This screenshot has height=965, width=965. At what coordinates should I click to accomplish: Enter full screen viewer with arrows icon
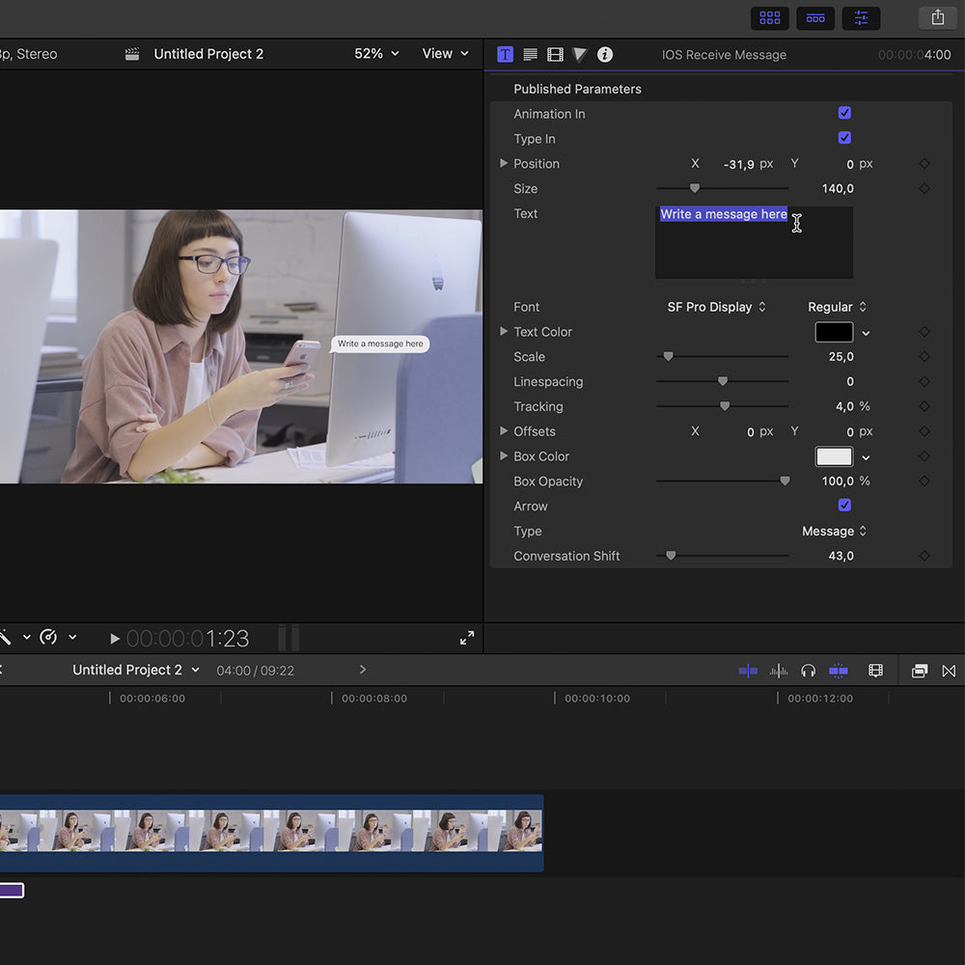point(467,638)
